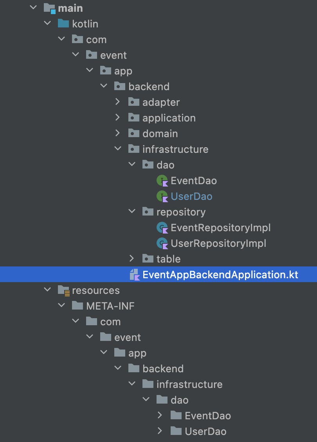Collapse the repository package
Image resolution: width=317 pixels, height=442 pixels.
[x=132, y=211]
